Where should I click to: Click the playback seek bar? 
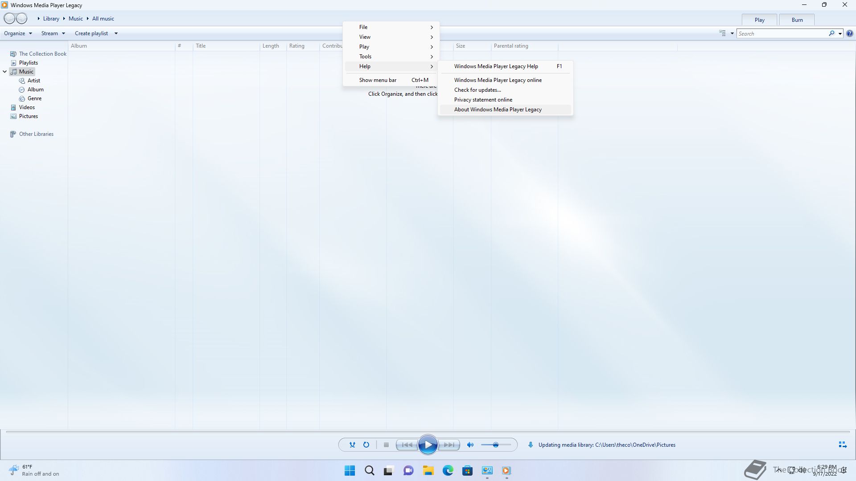(x=428, y=432)
